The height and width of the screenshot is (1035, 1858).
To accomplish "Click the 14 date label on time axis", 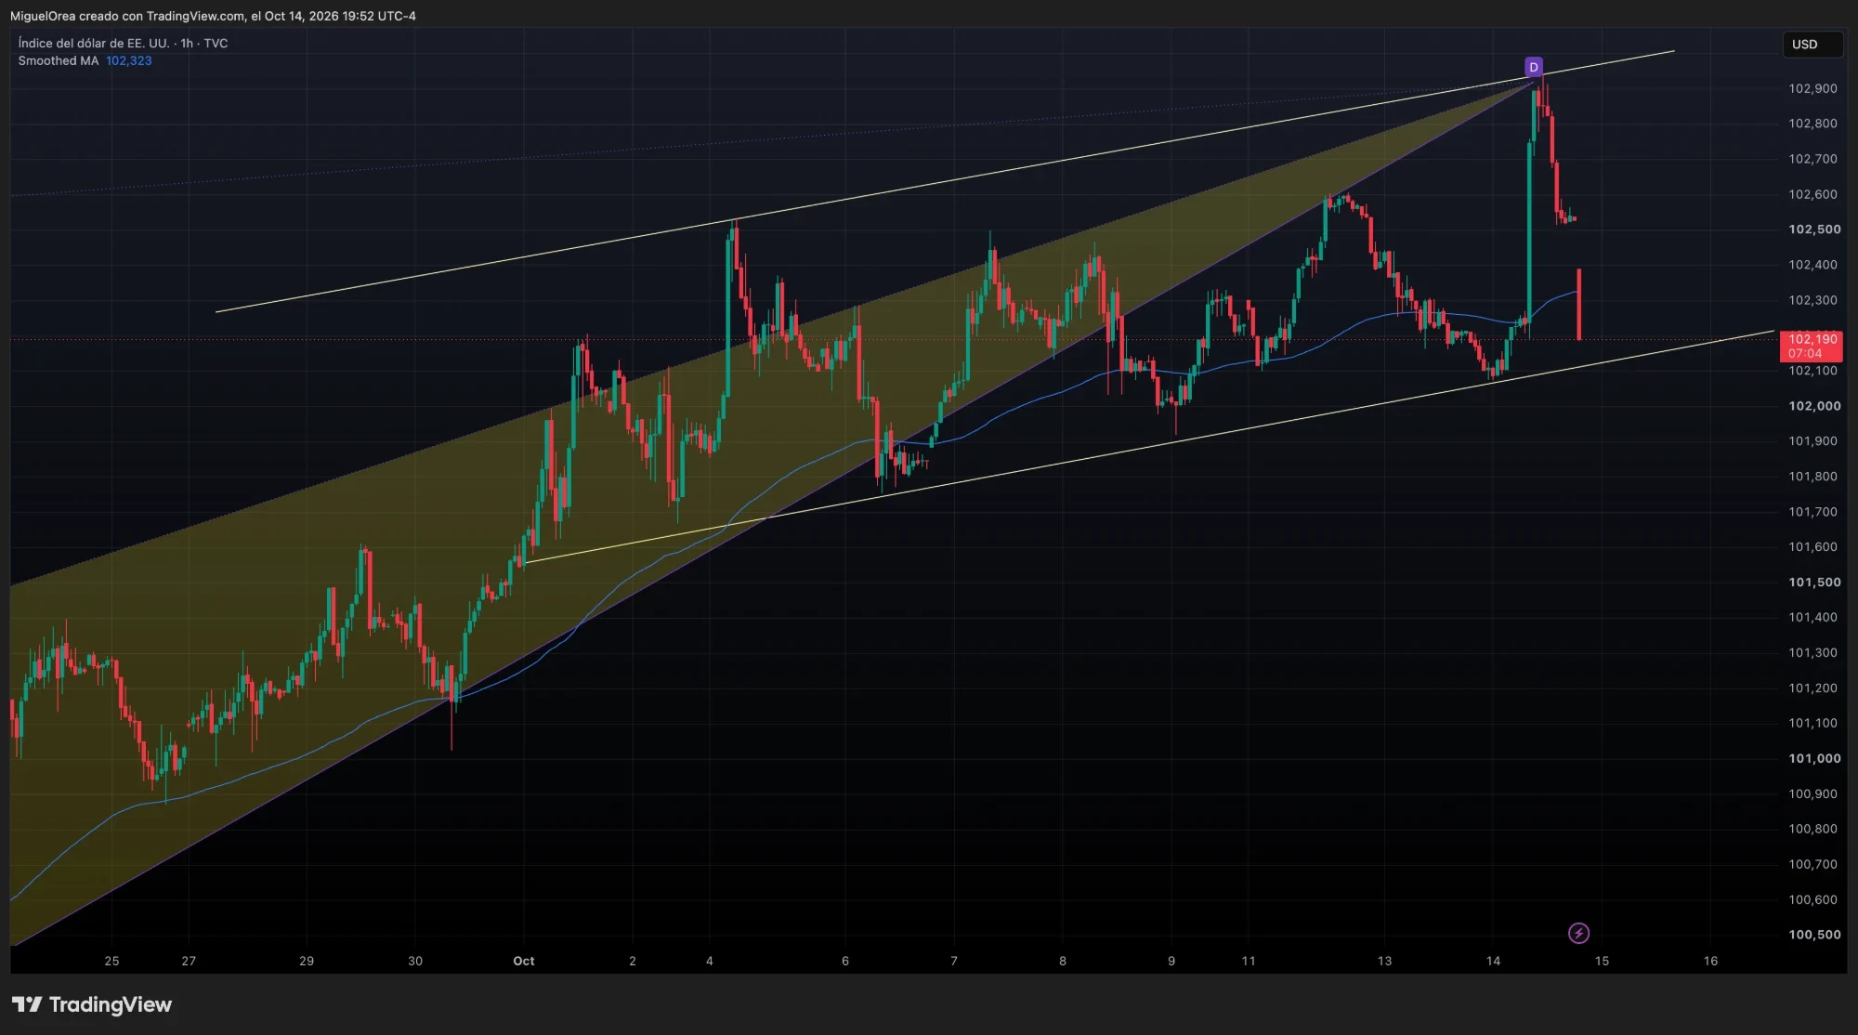I will (x=1493, y=961).
